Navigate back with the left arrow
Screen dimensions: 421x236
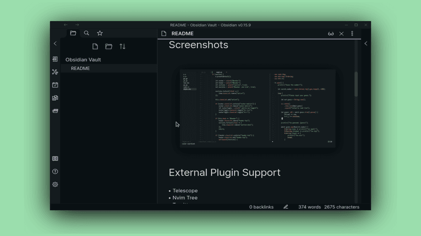66,25
